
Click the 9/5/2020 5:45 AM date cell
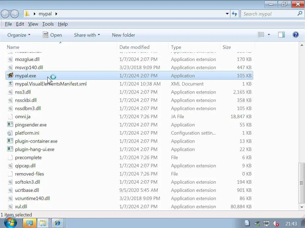pos(139,190)
